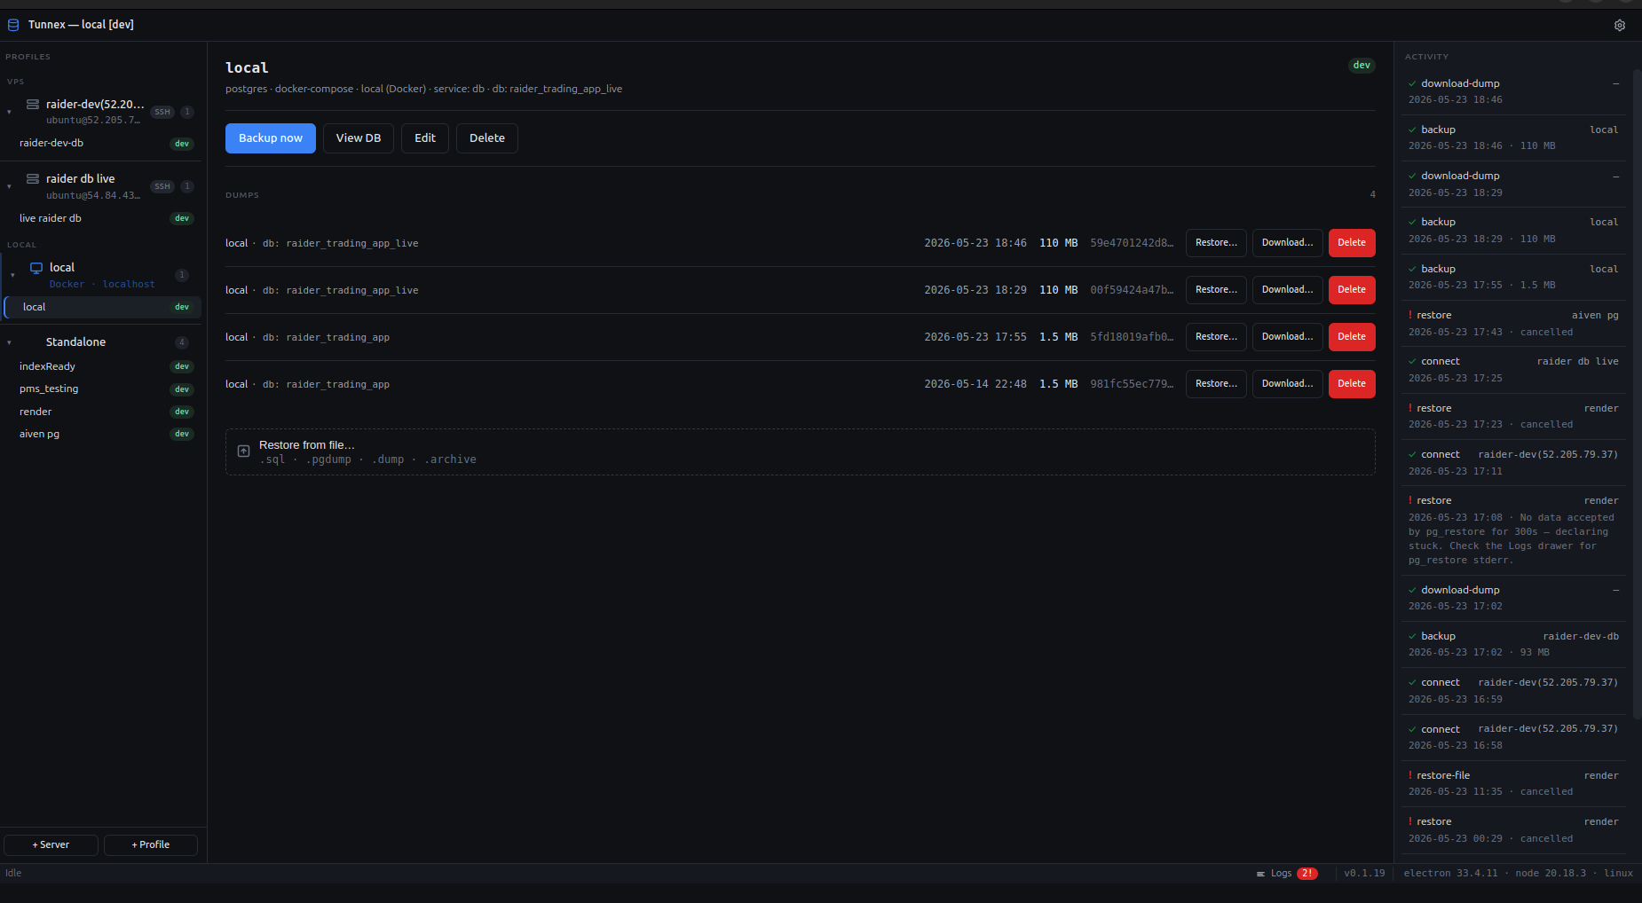Click the raider db live server icon
Screen dimensions: 1642x903
tap(33, 179)
